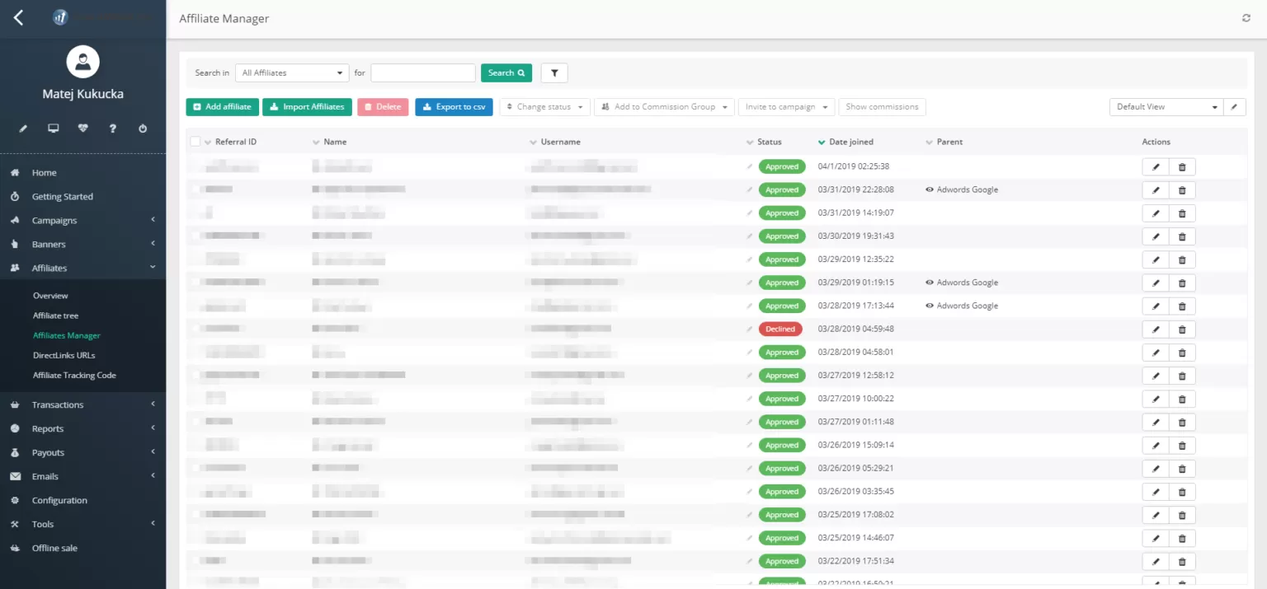Delete the Declined affiliate using trash icon

point(1181,329)
